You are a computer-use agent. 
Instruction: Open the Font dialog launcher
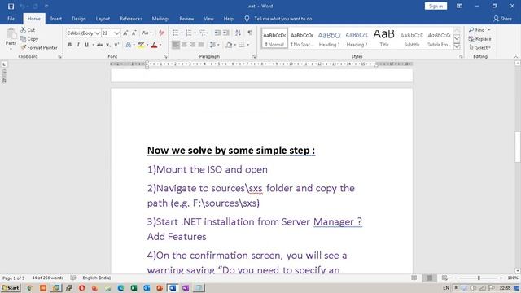[x=165, y=56]
